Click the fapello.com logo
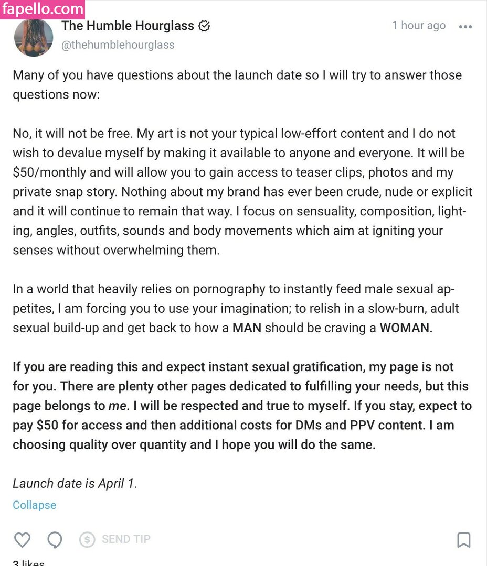 point(43,9)
